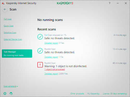The width and height of the screenshot is (130, 97).
Task: Open help question mark icon
Action: pos(109,3)
